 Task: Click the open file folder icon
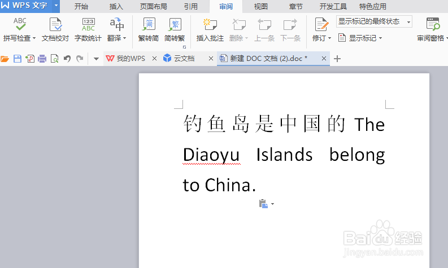(x=5, y=59)
